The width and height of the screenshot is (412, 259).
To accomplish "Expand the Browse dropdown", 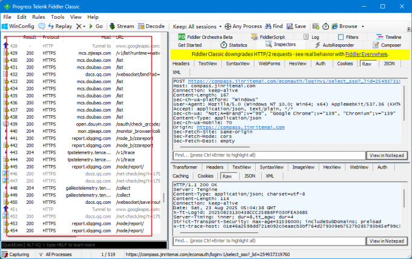I will point(347,27).
